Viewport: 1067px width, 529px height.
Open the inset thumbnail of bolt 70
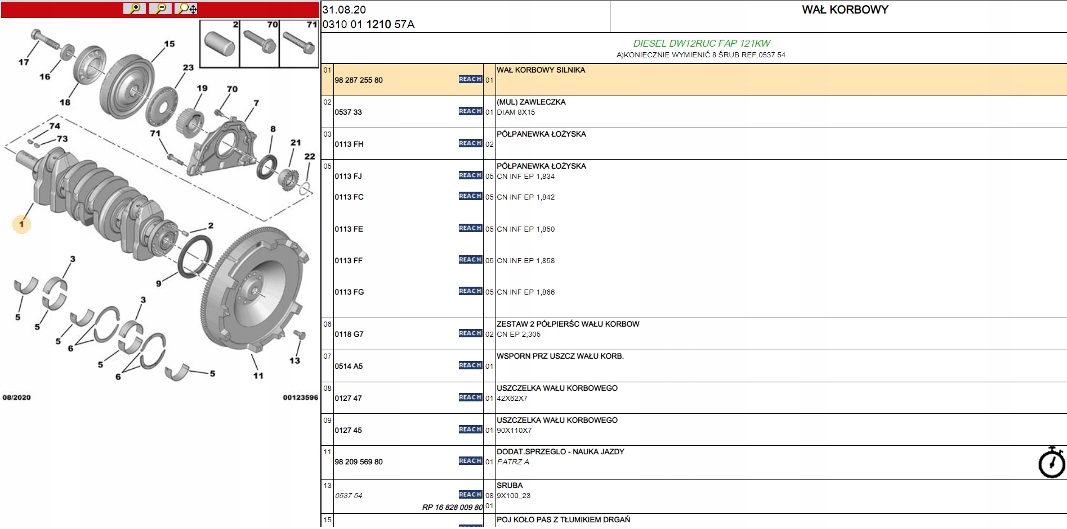[260, 44]
